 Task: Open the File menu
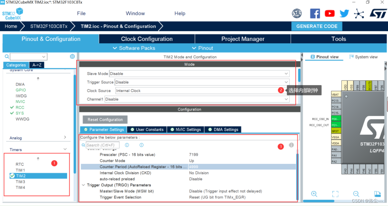coord(81,13)
